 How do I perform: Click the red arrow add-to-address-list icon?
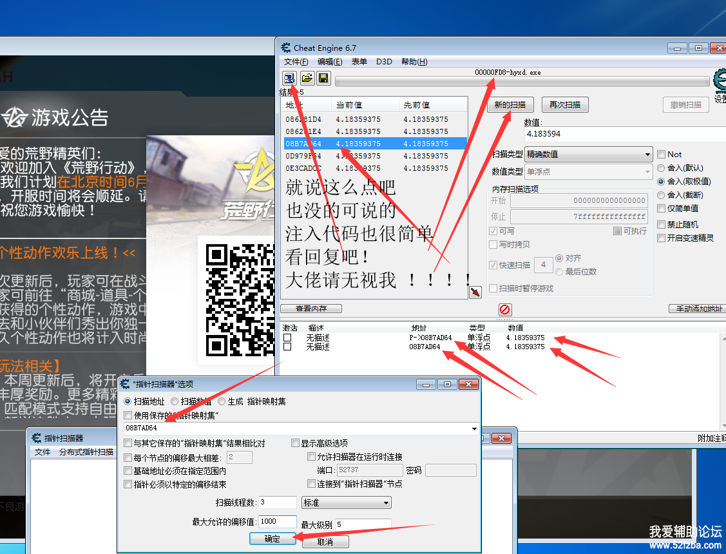[475, 292]
